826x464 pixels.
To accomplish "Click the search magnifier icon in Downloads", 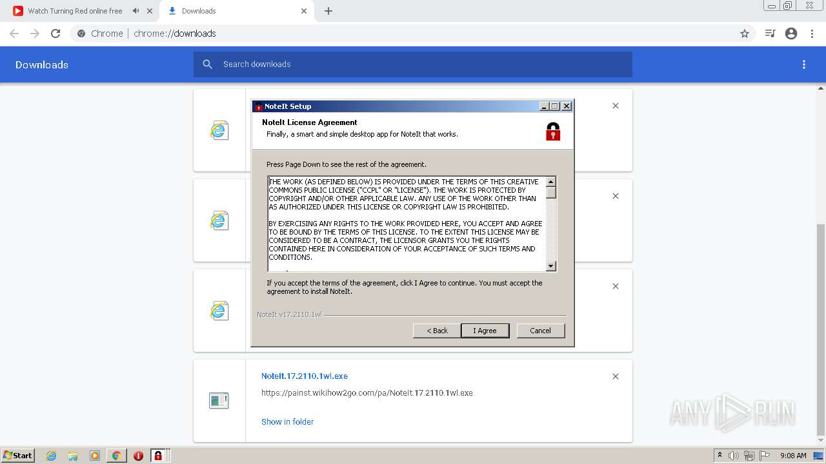I will click(x=207, y=64).
